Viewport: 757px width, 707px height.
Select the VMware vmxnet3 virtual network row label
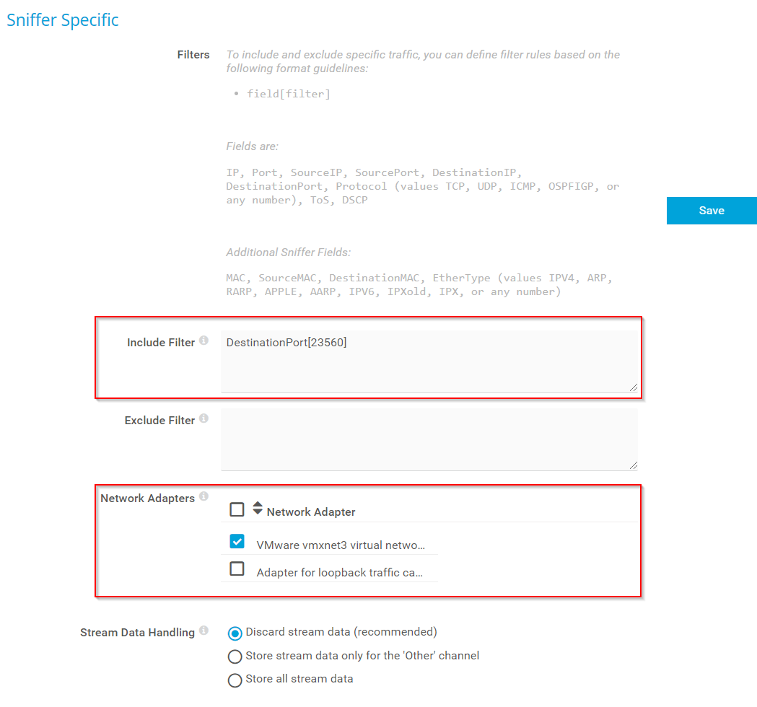click(341, 545)
